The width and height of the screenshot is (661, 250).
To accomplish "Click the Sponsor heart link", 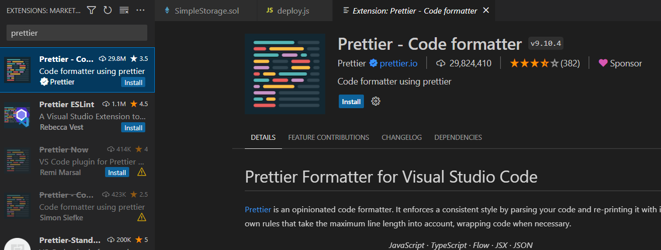I will coord(620,63).
